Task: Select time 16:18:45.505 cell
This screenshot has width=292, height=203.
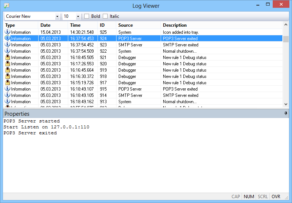Action: point(82,58)
